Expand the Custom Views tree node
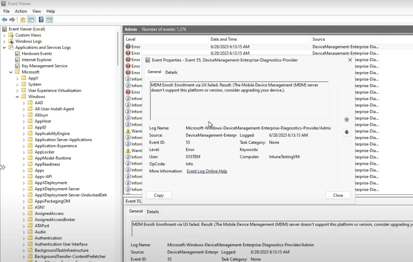This screenshot has width=413, height=262. 4,35
